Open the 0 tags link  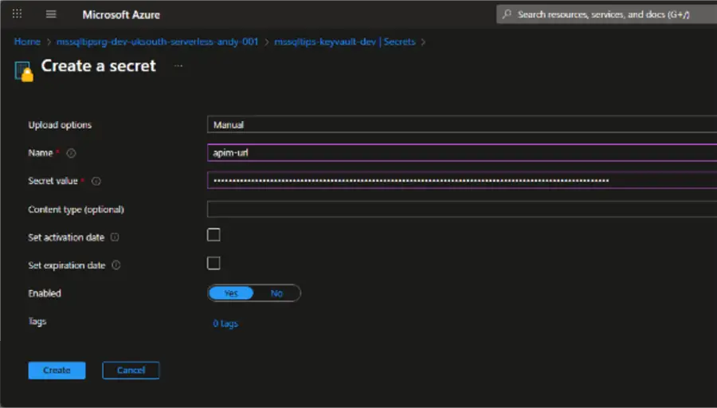225,324
